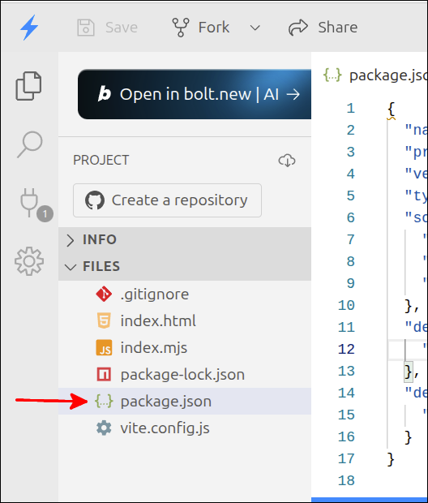Click the JS icon beside index.mjs

(x=104, y=348)
